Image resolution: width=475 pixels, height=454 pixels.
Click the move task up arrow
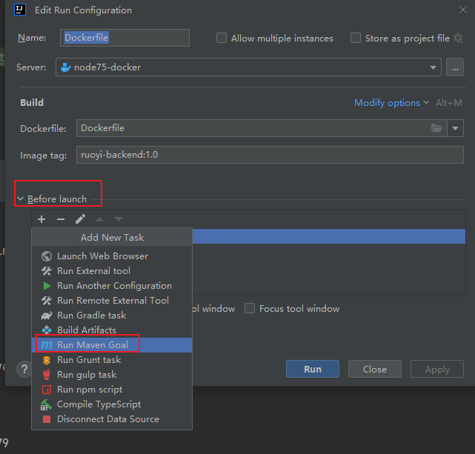[99, 218]
